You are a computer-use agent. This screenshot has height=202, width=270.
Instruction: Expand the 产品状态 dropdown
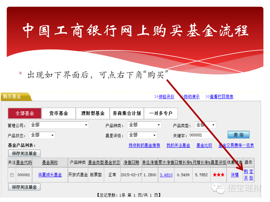42,135
